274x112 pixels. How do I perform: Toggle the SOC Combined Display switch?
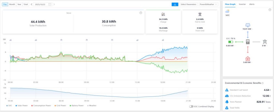click(191, 107)
